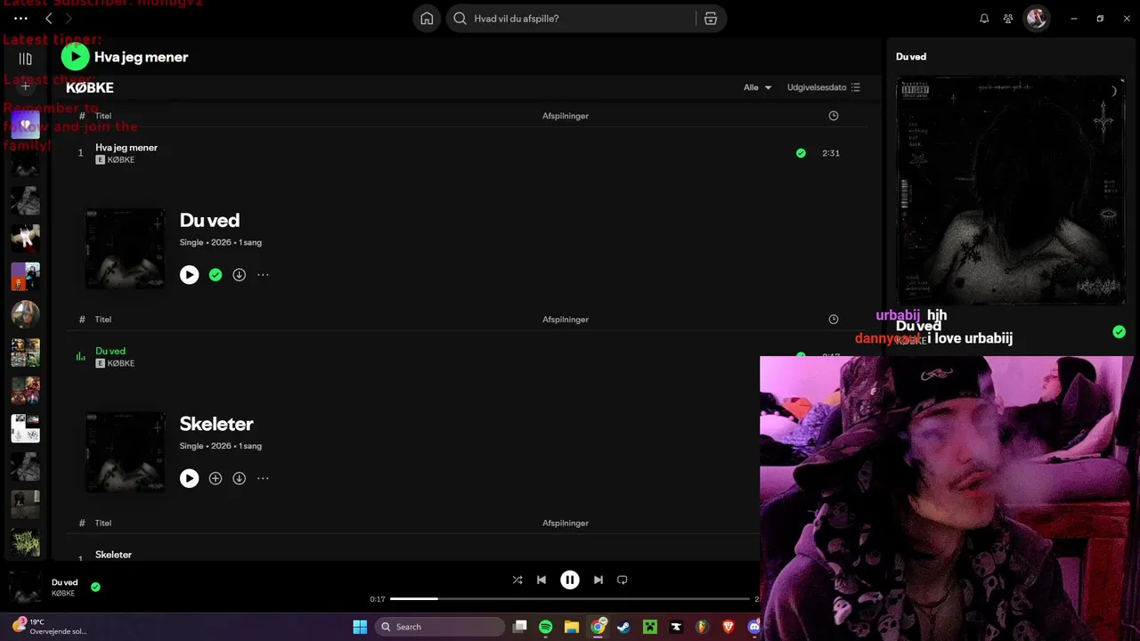Click the now-playing bar album thumbnail
Screen dimensions: 1140x641
pos(25,587)
